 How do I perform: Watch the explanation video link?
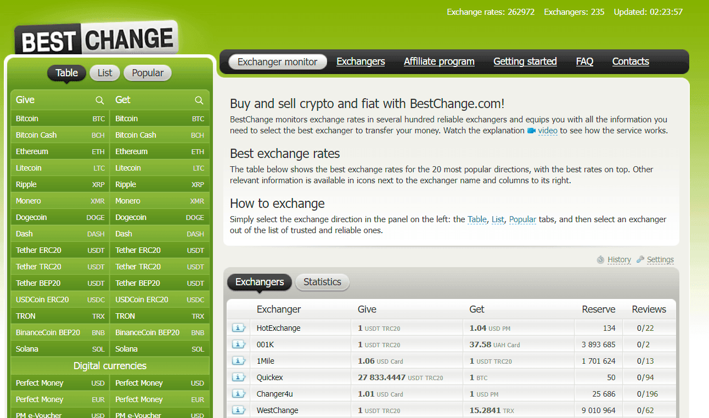547,131
